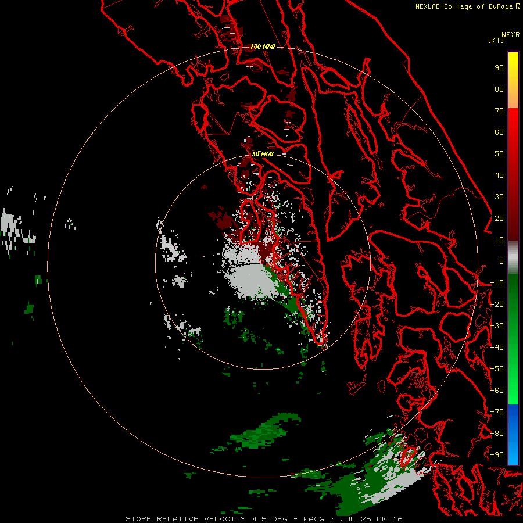Click the 70 value on the velocity scale
The height and width of the screenshot is (523, 523).
pyautogui.click(x=499, y=111)
